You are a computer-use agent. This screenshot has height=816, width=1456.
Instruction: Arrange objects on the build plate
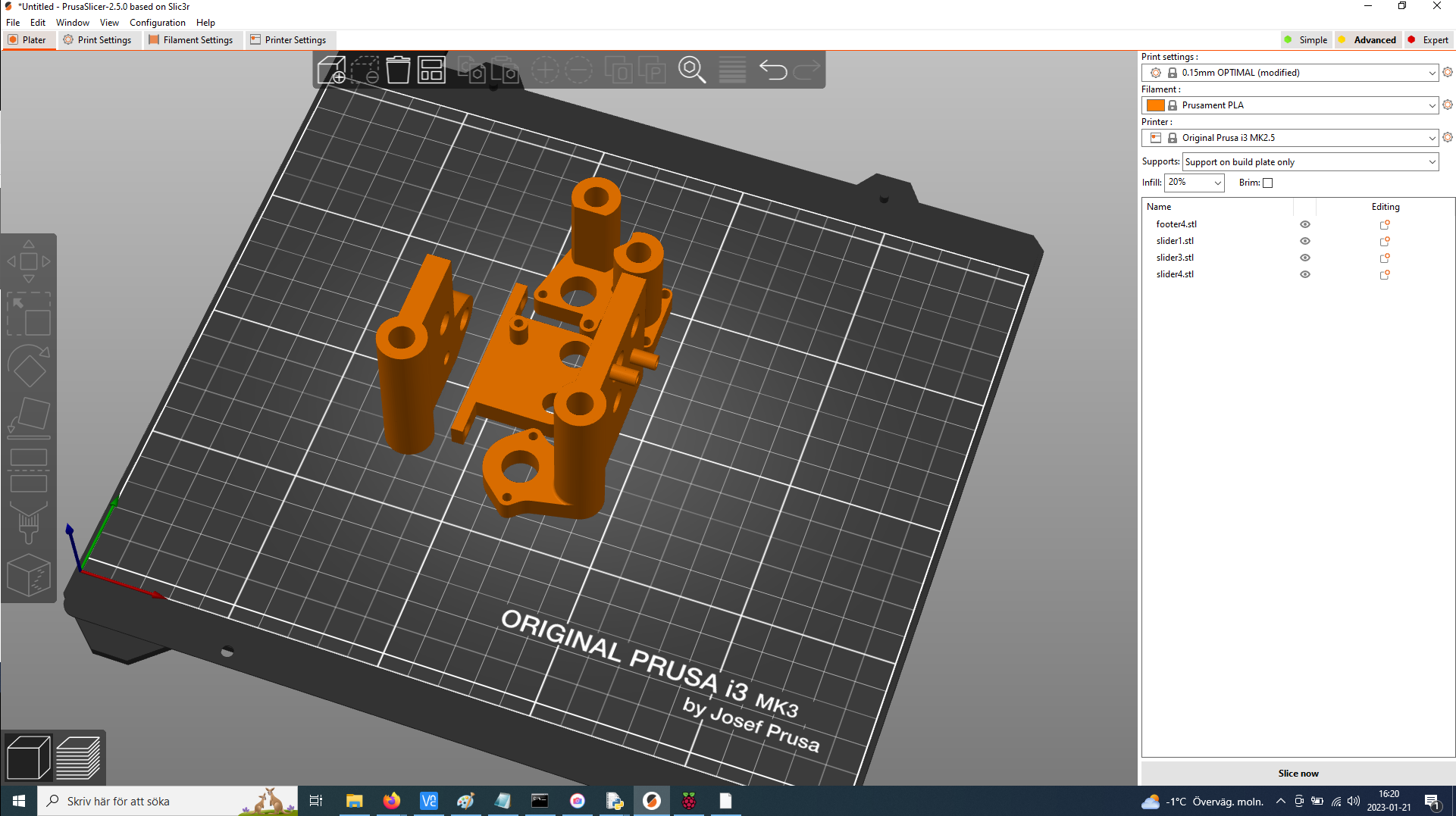[x=431, y=70]
